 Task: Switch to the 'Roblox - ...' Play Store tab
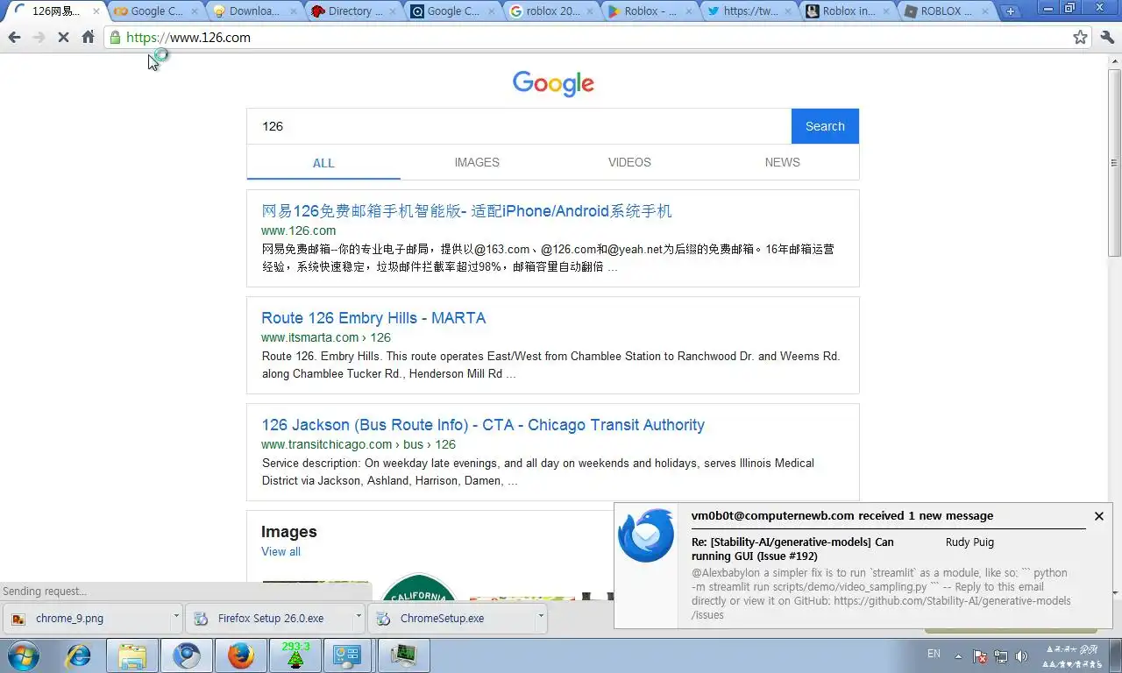pyautogui.click(x=649, y=11)
